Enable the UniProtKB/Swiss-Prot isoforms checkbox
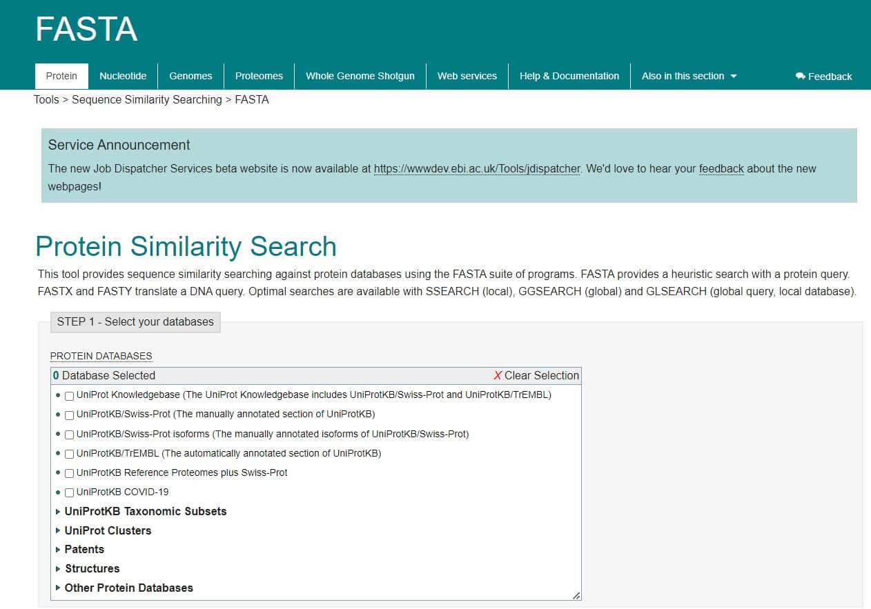 pos(69,435)
